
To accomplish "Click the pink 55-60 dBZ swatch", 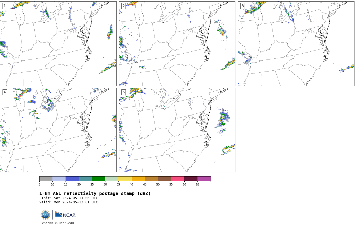I will coord(178,179).
